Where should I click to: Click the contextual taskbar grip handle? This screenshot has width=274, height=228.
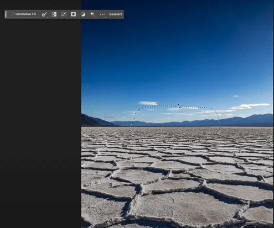[6, 14]
